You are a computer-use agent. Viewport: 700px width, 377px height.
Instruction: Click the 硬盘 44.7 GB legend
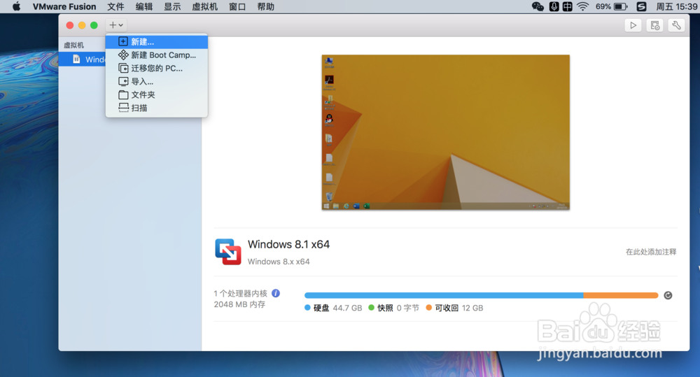click(x=333, y=308)
